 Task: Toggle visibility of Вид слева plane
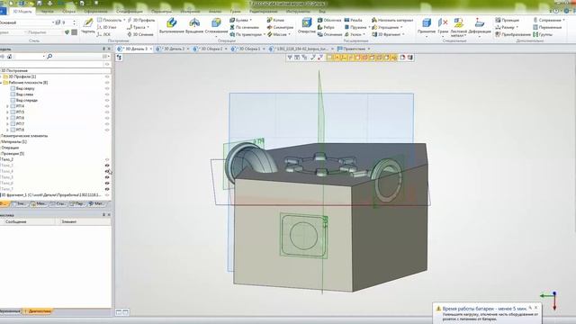click(107, 94)
